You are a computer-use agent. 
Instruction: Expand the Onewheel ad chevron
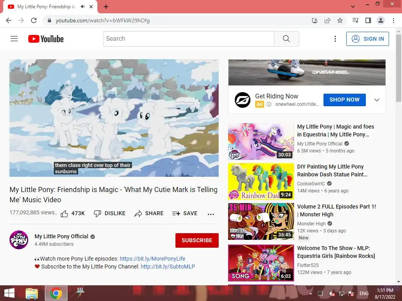376,100
